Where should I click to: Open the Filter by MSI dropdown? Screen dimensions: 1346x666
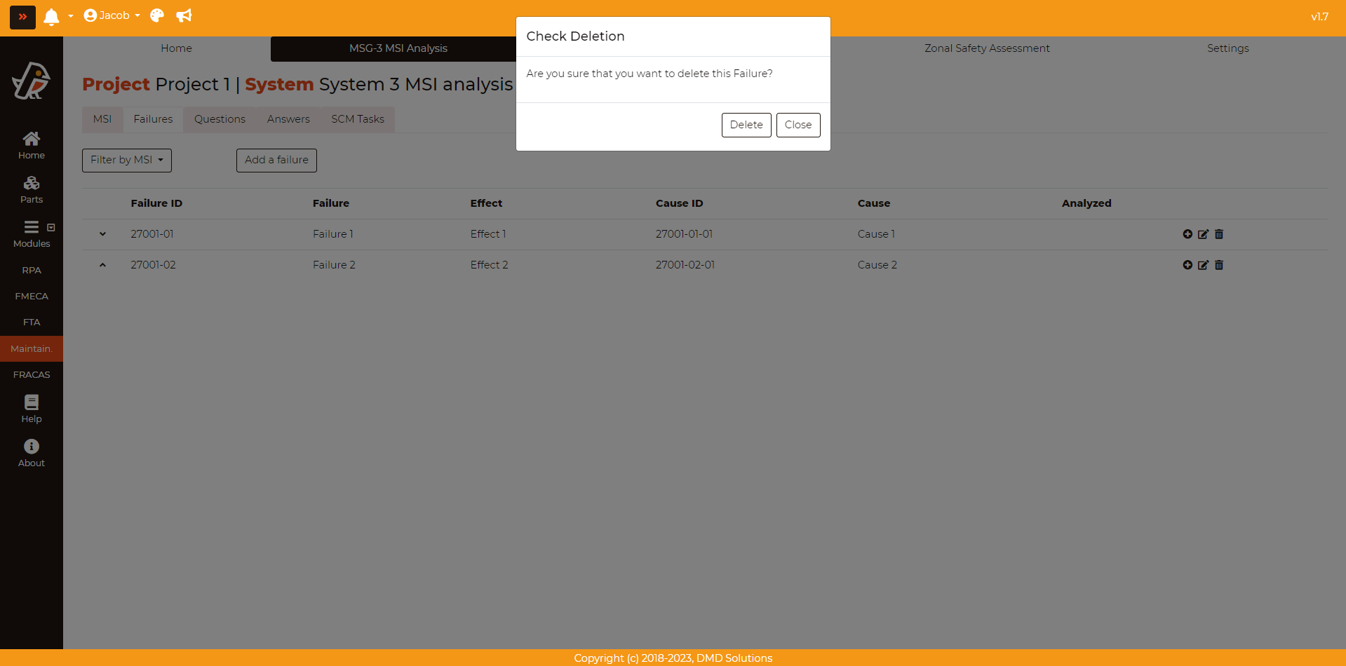(127, 160)
